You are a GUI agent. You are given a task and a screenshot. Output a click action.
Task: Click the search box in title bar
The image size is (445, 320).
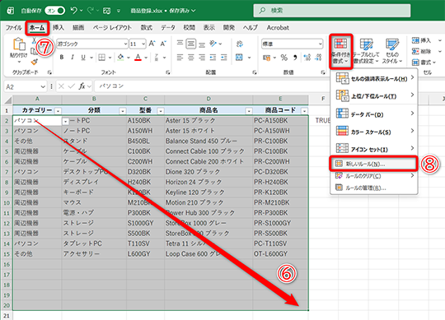[332, 11]
